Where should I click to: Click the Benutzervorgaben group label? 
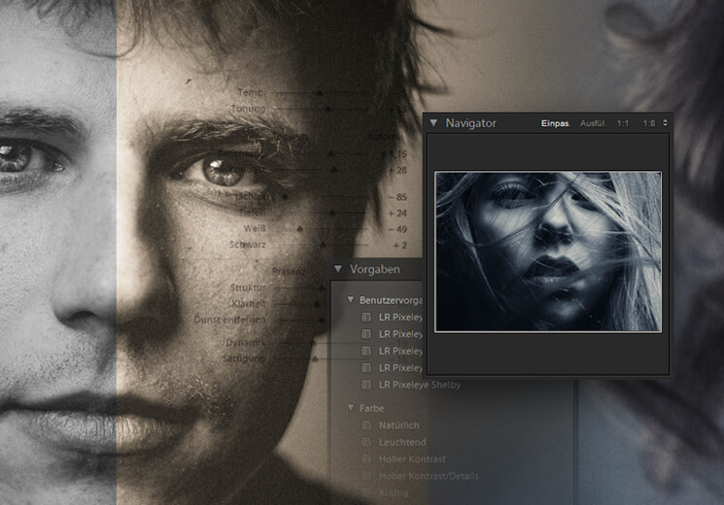click(391, 300)
